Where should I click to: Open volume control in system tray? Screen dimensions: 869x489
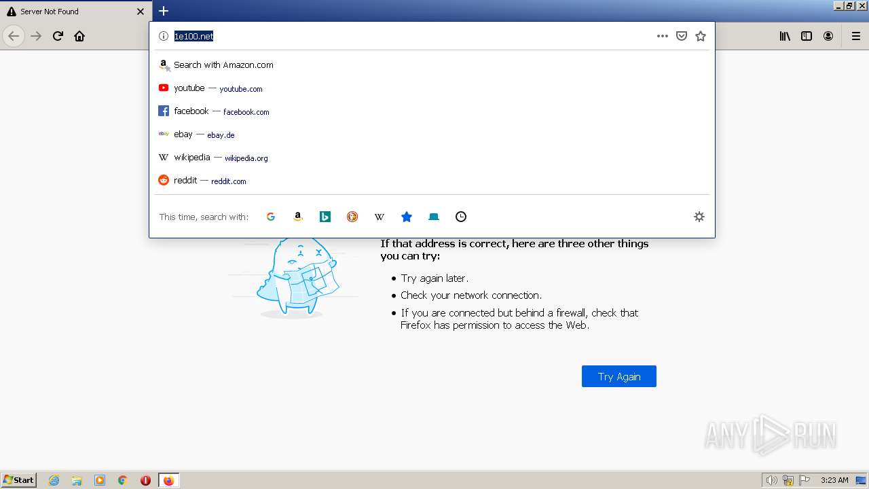(x=772, y=480)
